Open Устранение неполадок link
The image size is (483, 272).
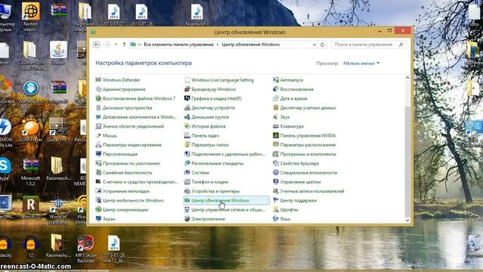[126, 191]
